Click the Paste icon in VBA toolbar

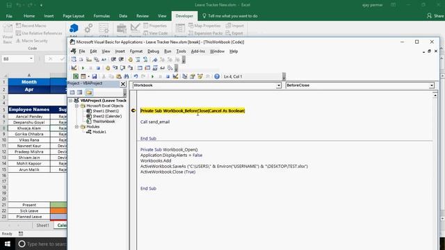pos(119,76)
